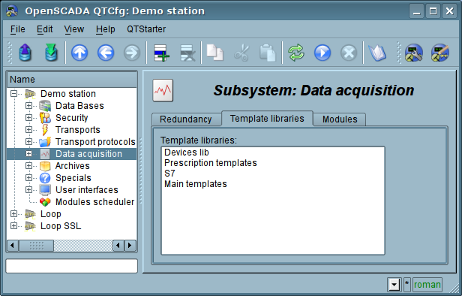Screen dimensions: 462x296
Task: Refresh the page with green arrows icon
Action: (296, 53)
